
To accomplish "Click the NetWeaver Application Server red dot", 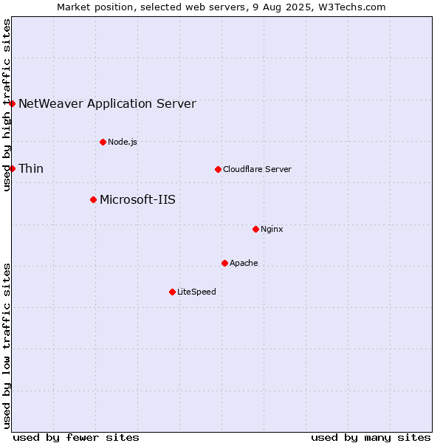I will coord(12,103).
